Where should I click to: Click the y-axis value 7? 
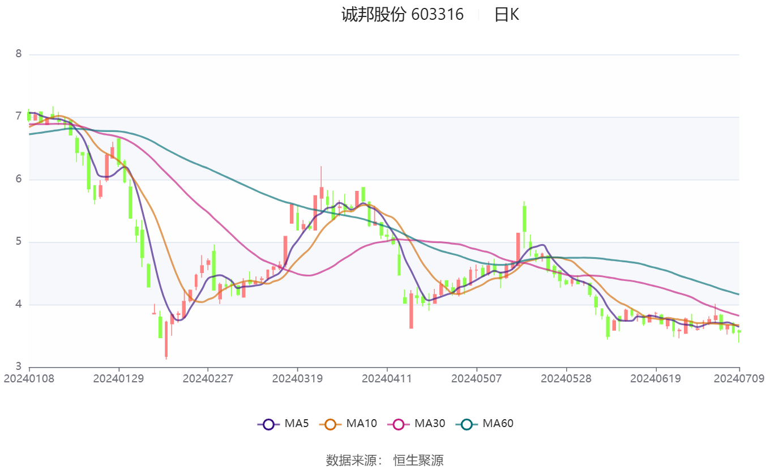(19, 117)
